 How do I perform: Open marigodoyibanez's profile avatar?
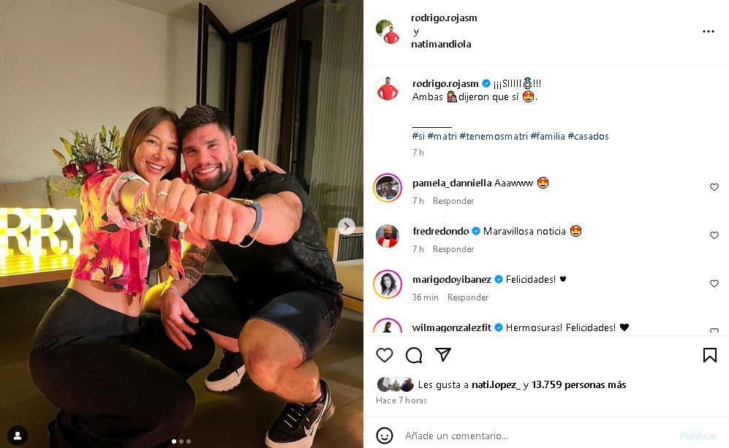tap(388, 284)
